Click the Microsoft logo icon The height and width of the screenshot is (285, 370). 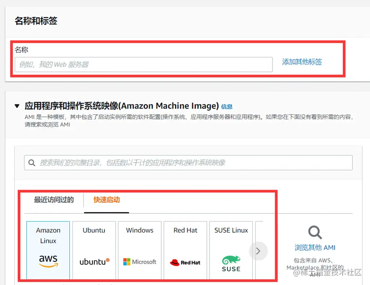pyautogui.click(x=140, y=262)
